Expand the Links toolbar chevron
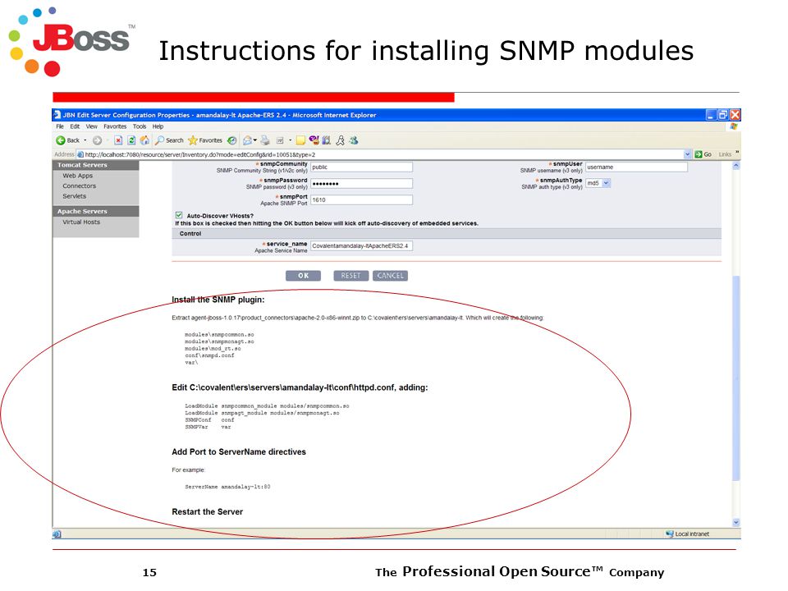Screen dimensions: 788x591 click(737, 153)
